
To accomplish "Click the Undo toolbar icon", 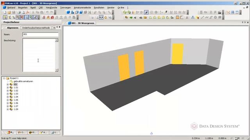I will coord(47,12).
